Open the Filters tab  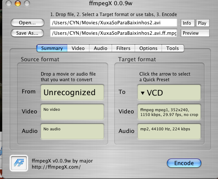[x=123, y=48]
